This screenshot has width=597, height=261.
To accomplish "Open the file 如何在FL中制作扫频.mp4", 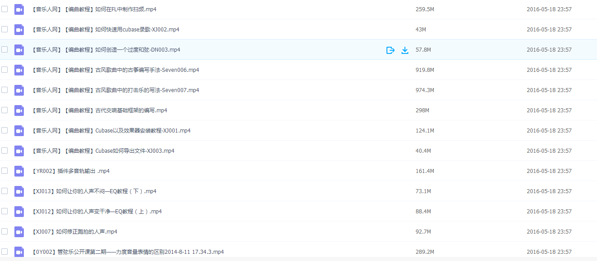I will click(94, 9).
